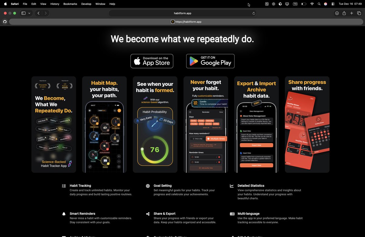The height and width of the screenshot is (237, 365).
Task: Open Control Center
Action: click(333, 4)
